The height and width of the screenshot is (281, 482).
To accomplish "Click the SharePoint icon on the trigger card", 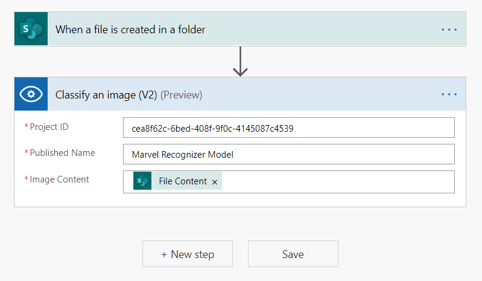I will click(x=31, y=29).
